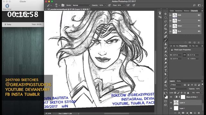Image resolution: width=206 pixels, height=115 pixels.
Task: Select the History Brush tool
Action: [x=165, y=48]
